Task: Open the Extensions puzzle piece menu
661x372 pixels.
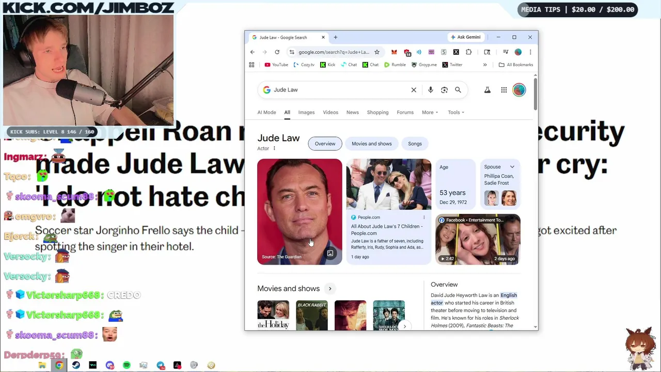Action: point(468,52)
